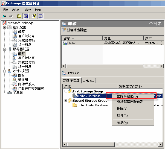Select the Public Folder Database row text
Screen dimensions: 165x149
coord(92,105)
